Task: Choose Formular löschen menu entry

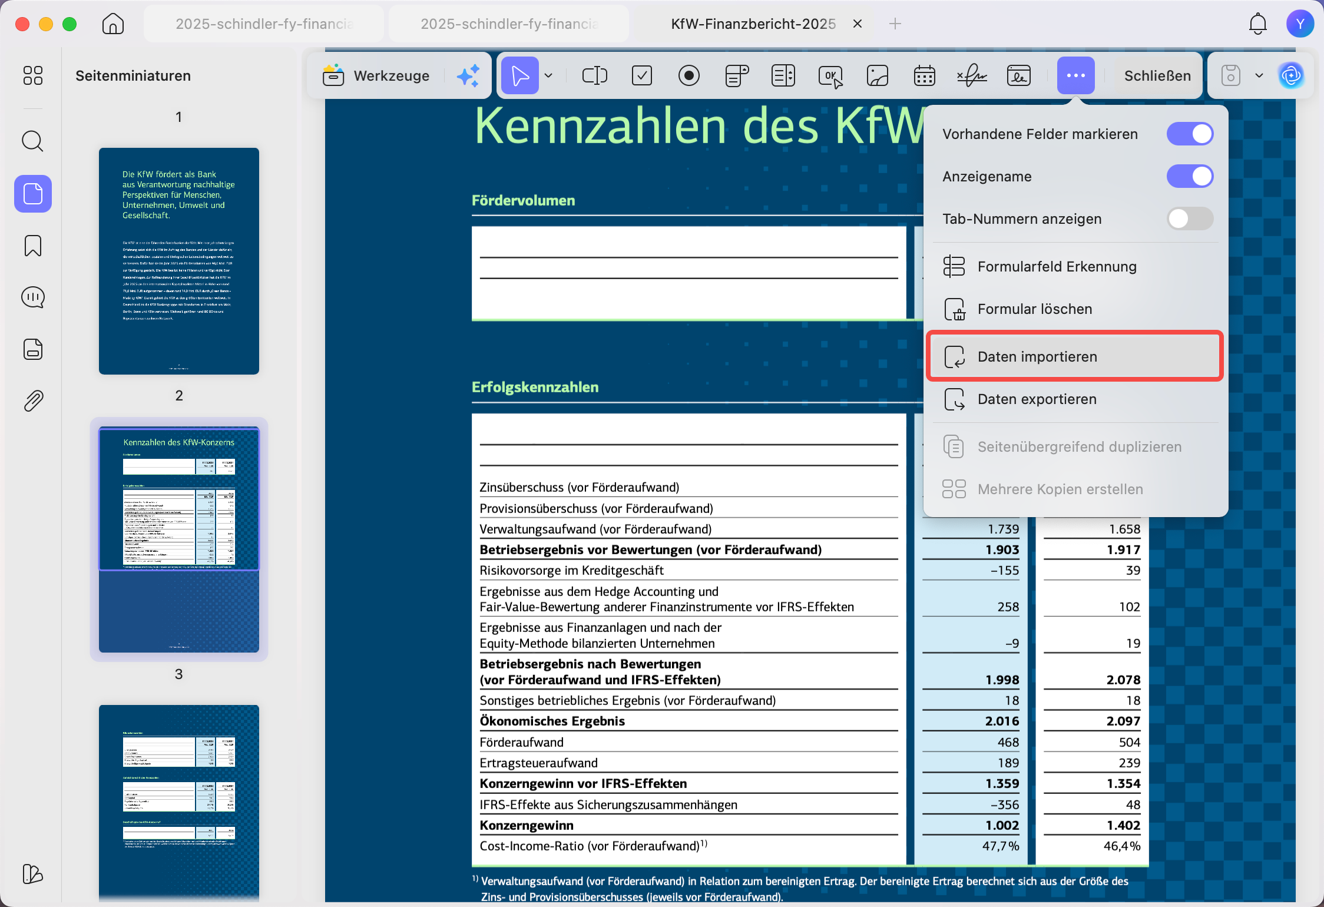Action: 1075,309
